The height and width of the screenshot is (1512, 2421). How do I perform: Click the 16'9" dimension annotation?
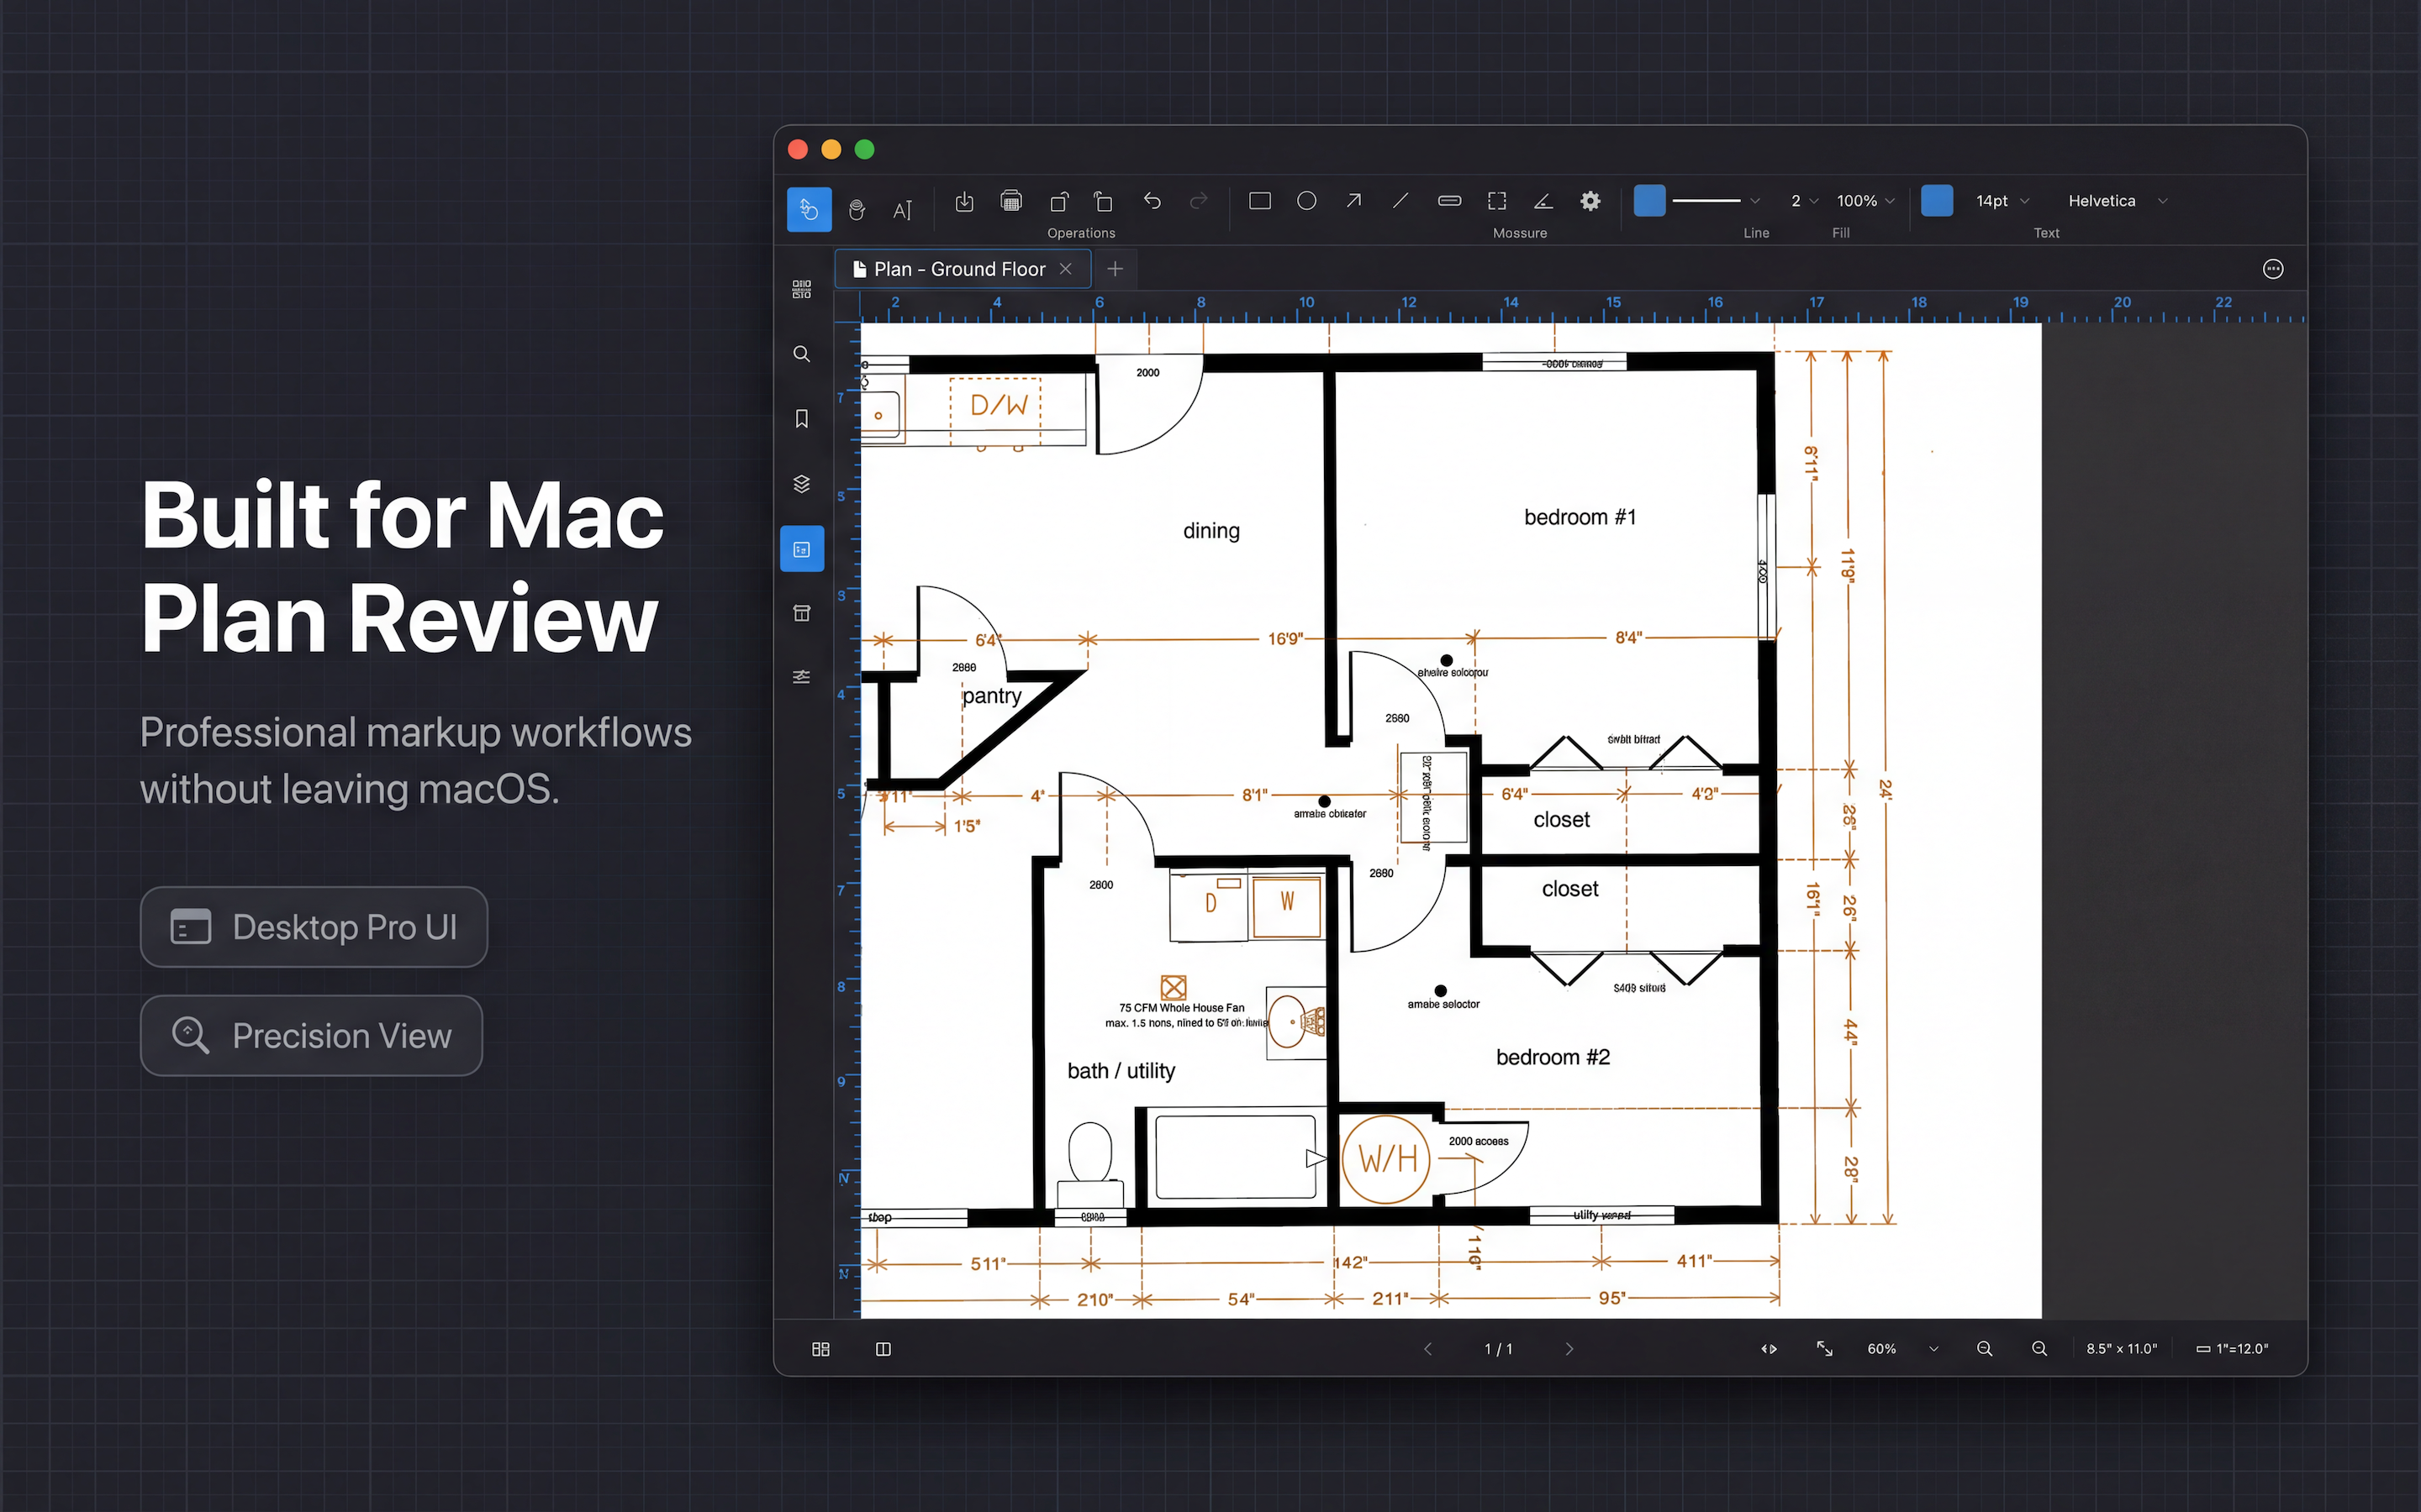(x=1284, y=638)
